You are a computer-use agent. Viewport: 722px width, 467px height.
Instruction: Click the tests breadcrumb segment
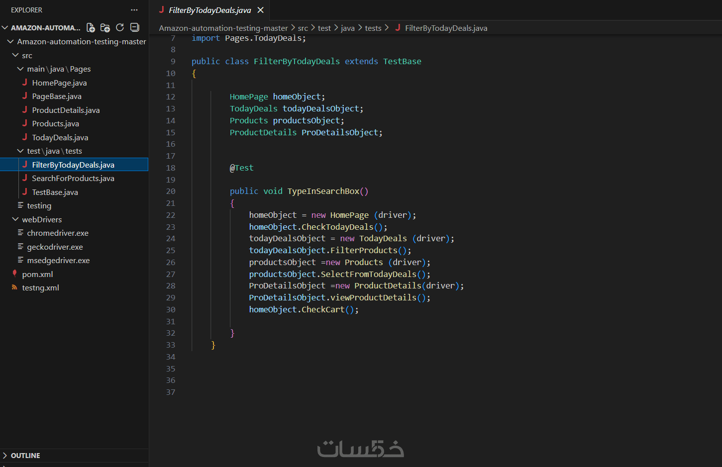pos(373,28)
